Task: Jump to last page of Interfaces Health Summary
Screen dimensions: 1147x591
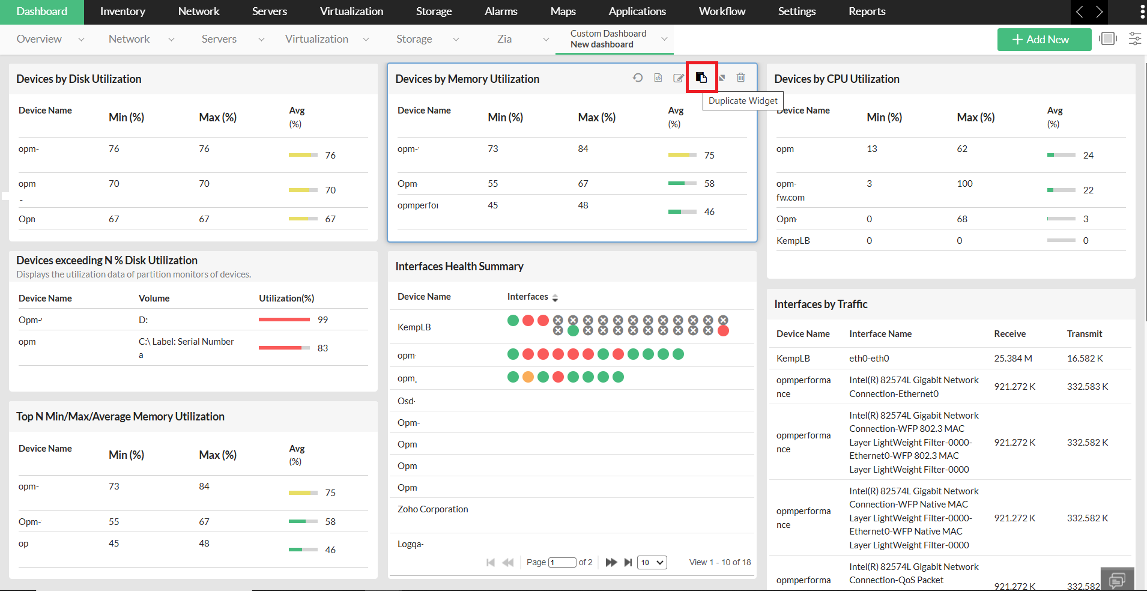Action: [x=628, y=562]
